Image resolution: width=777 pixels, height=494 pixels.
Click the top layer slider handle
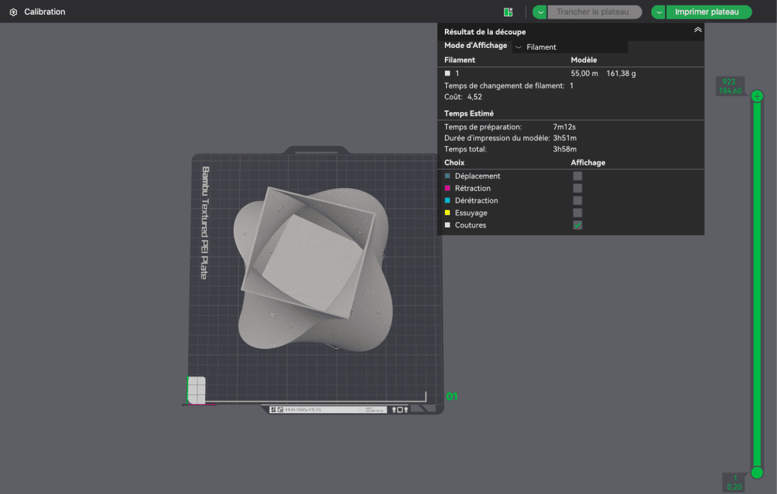757,96
